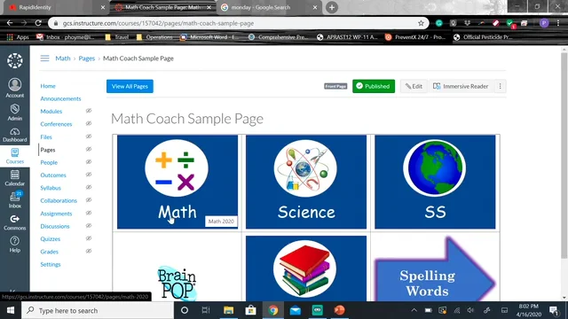Open Discussions in course menu
Screen dimensions: 568x319
[x=55, y=227]
